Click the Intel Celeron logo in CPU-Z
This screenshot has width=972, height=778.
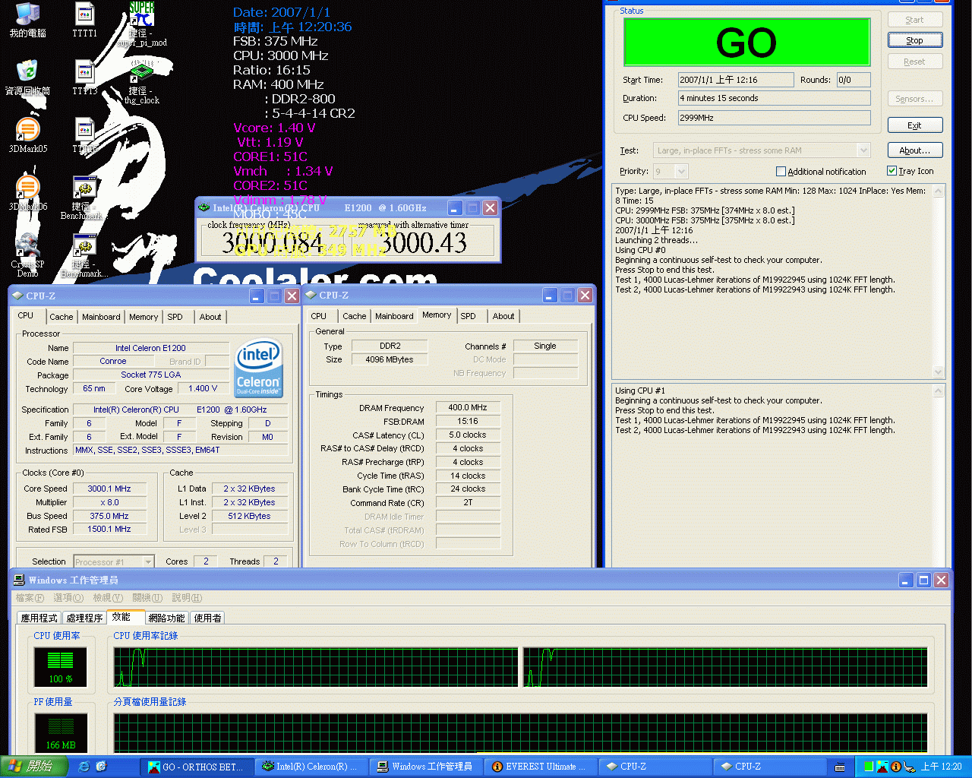[259, 368]
